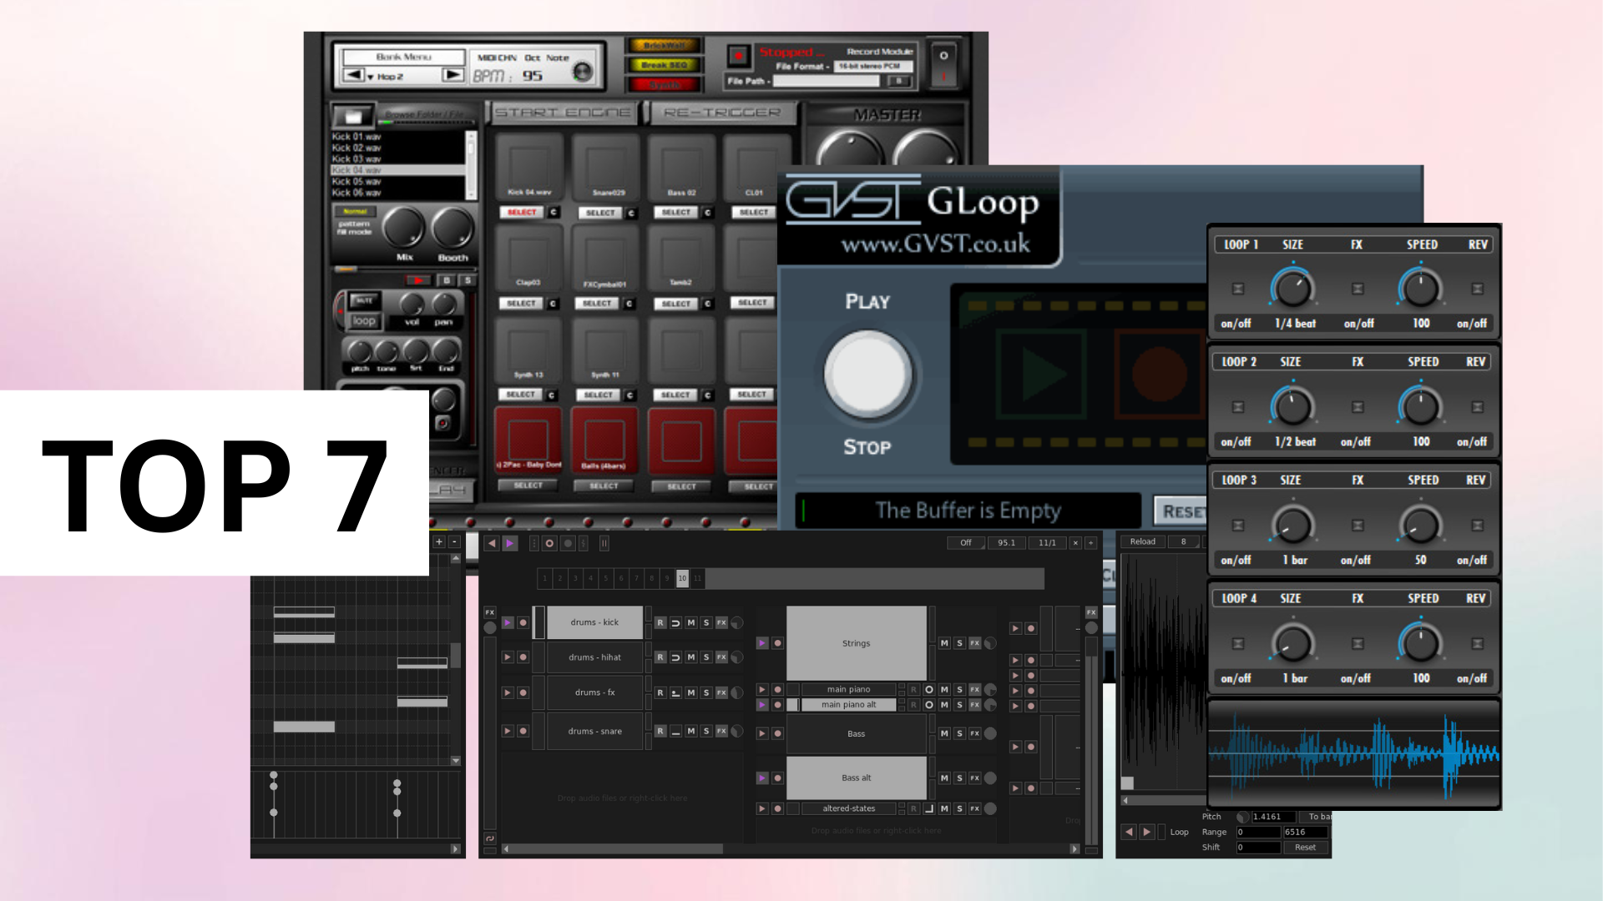Viewport: 1603px width, 901px height.
Task: Click the pause icon in the sequencer transport
Action: (604, 543)
